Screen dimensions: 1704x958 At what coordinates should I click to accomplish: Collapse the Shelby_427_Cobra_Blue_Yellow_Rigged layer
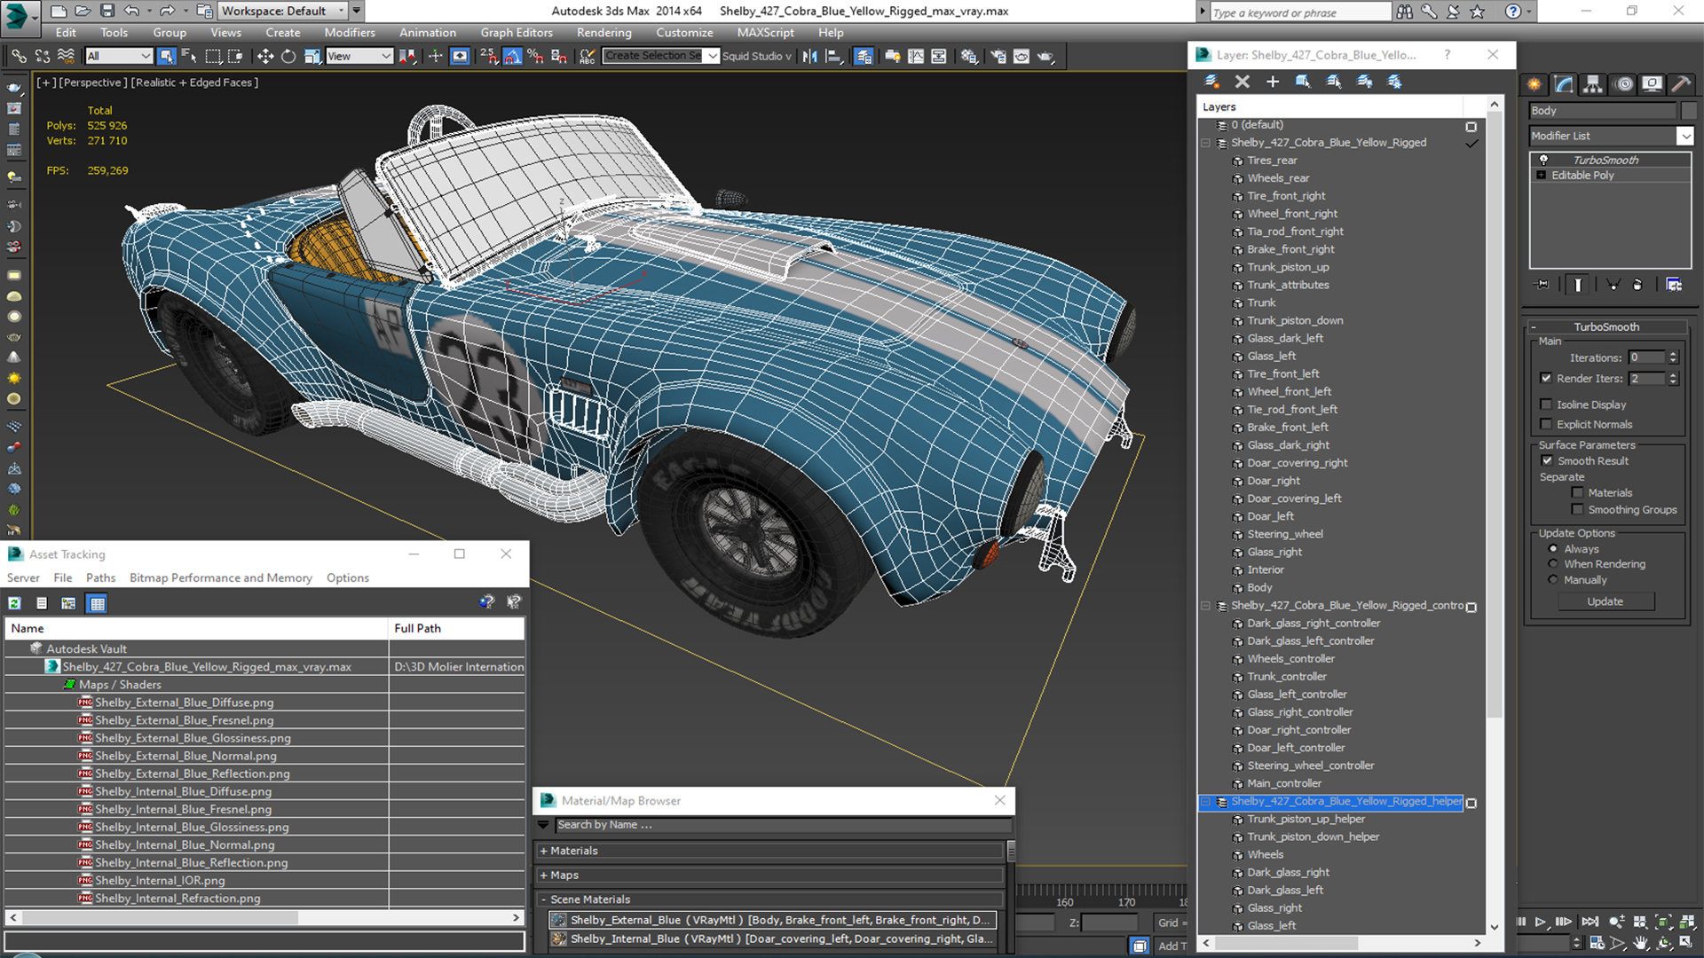[x=1205, y=143]
